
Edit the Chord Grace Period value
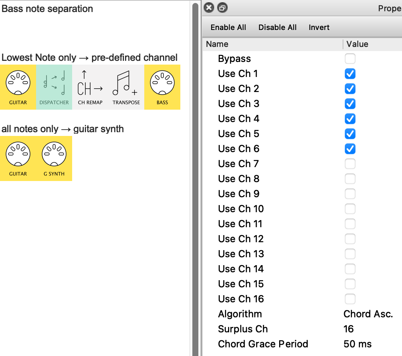click(x=357, y=344)
